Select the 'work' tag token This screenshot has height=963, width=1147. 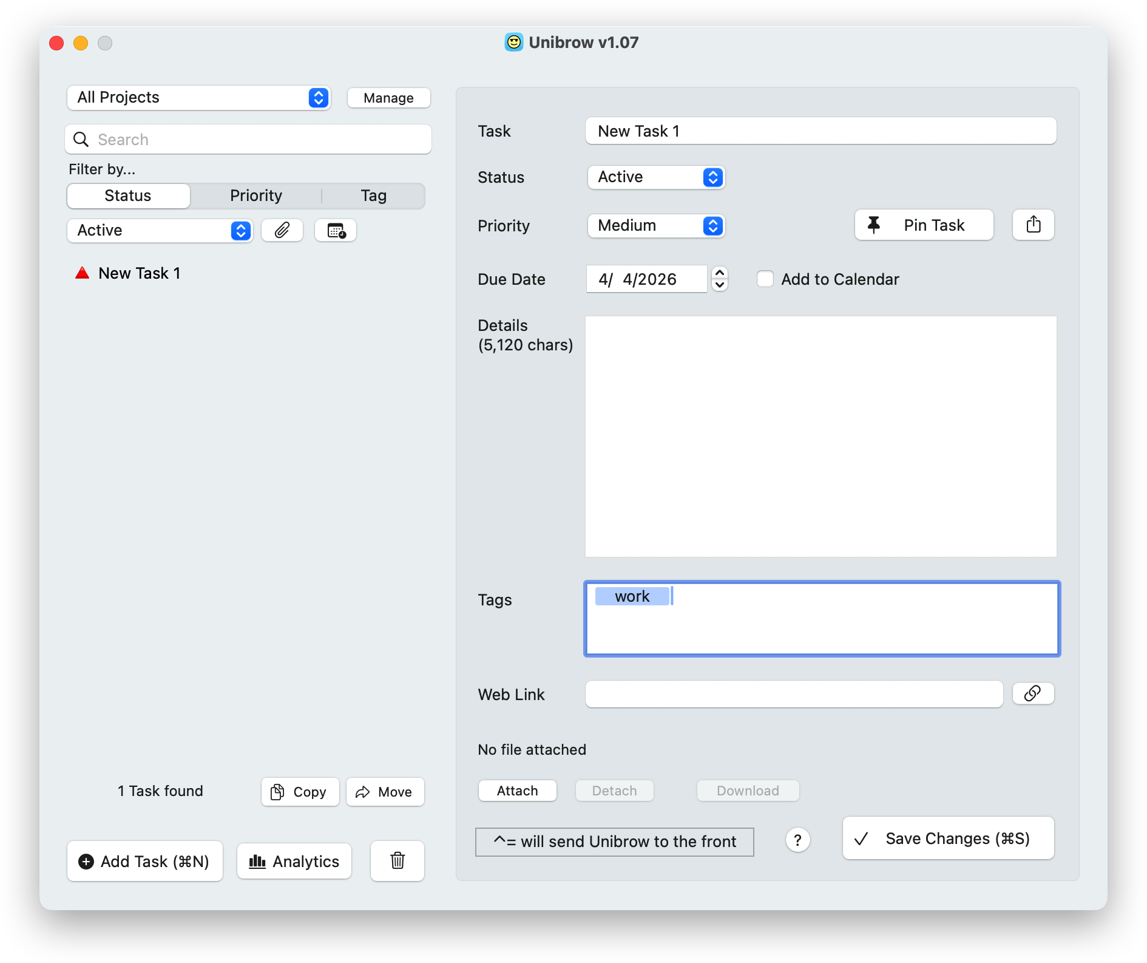(632, 596)
